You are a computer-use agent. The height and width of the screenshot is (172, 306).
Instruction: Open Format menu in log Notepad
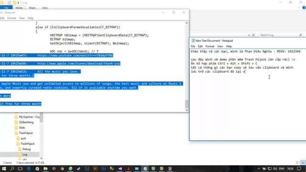(11, 18)
